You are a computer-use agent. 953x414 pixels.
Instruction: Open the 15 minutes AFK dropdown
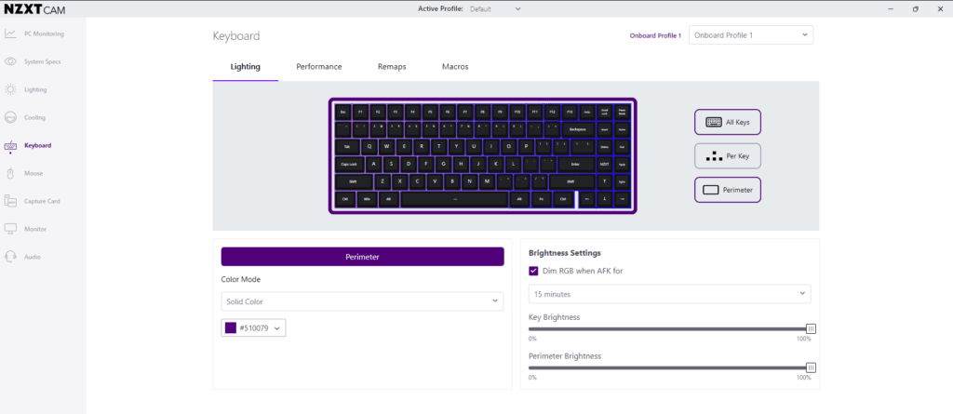pos(670,294)
